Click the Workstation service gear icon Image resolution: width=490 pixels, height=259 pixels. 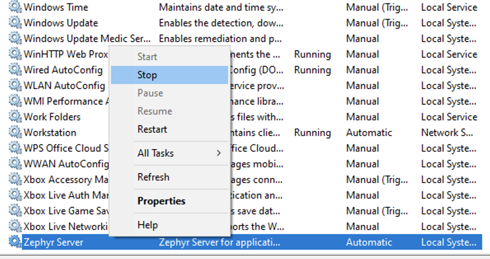(15, 132)
